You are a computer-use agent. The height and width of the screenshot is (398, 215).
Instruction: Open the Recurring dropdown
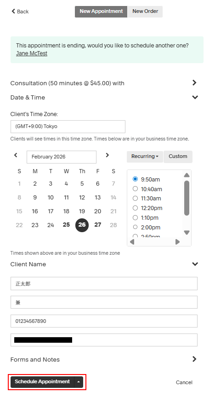[x=145, y=156]
